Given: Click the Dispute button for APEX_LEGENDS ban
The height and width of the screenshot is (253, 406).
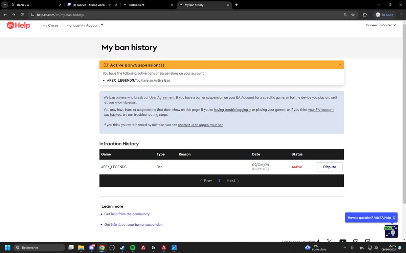Looking at the screenshot, I should coord(330,167).
